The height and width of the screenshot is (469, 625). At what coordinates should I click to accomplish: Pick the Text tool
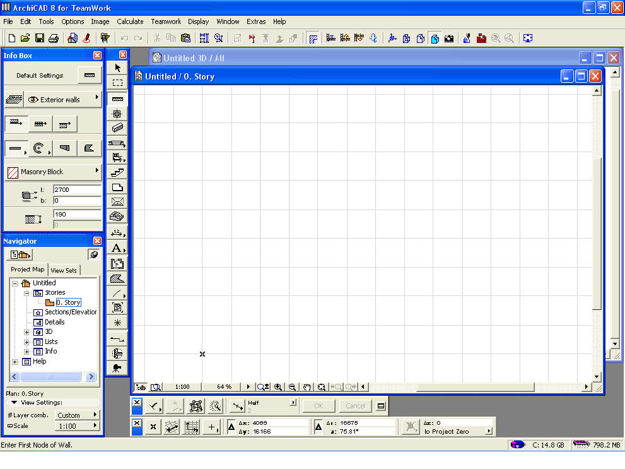click(x=117, y=249)
